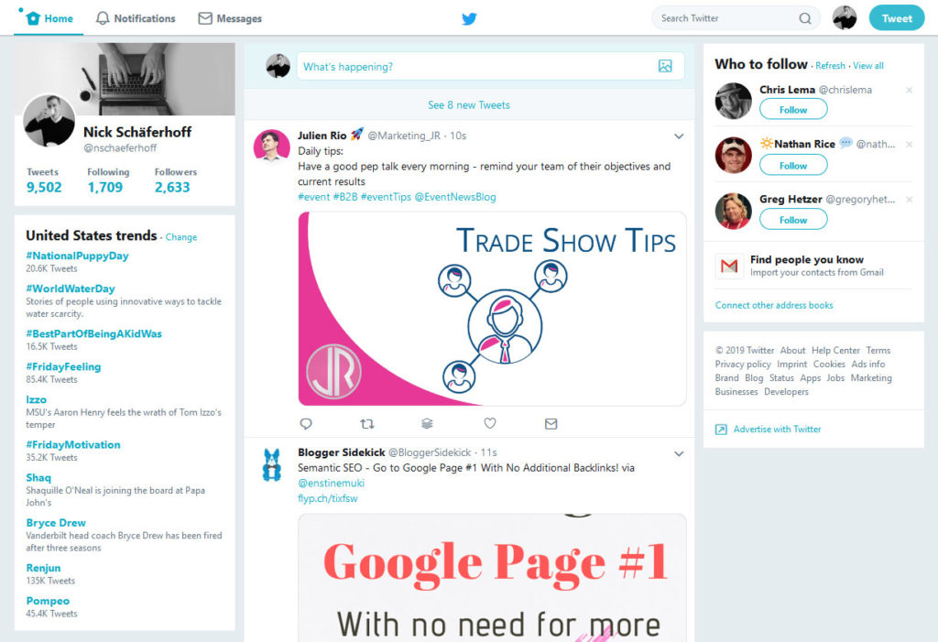
Task: Retweet Julien Rio's tweet using the retweet icon
Action: 367,423
